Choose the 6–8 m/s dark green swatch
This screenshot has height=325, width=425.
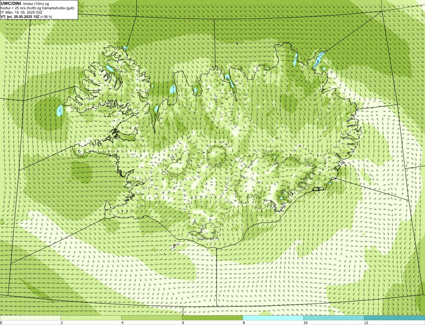click(x=212, y=318)
